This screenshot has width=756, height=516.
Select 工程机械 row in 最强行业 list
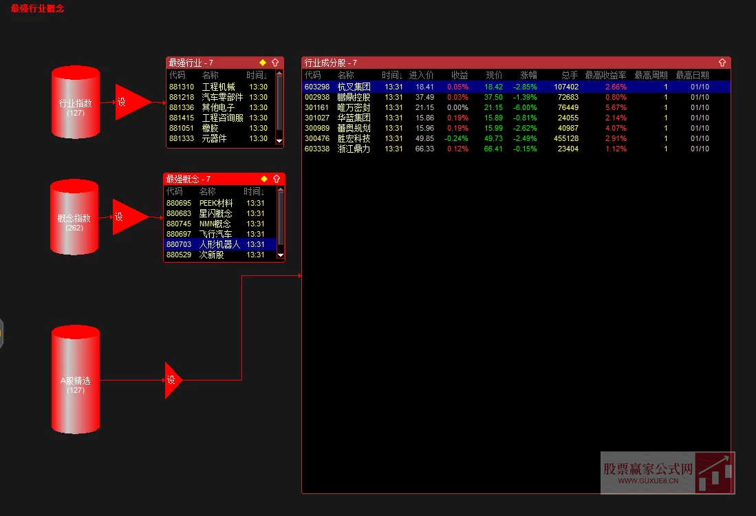pos(219,87)
